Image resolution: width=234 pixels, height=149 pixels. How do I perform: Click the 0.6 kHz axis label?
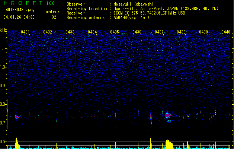click(3, 142)
